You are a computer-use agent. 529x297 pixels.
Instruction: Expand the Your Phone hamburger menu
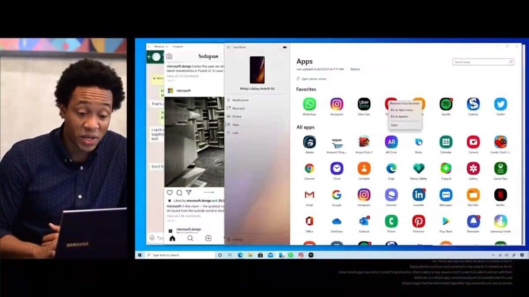(228, 47)
